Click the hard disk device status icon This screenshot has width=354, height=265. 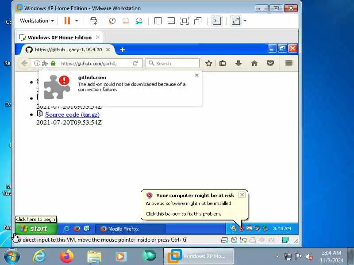coord(225,240)
